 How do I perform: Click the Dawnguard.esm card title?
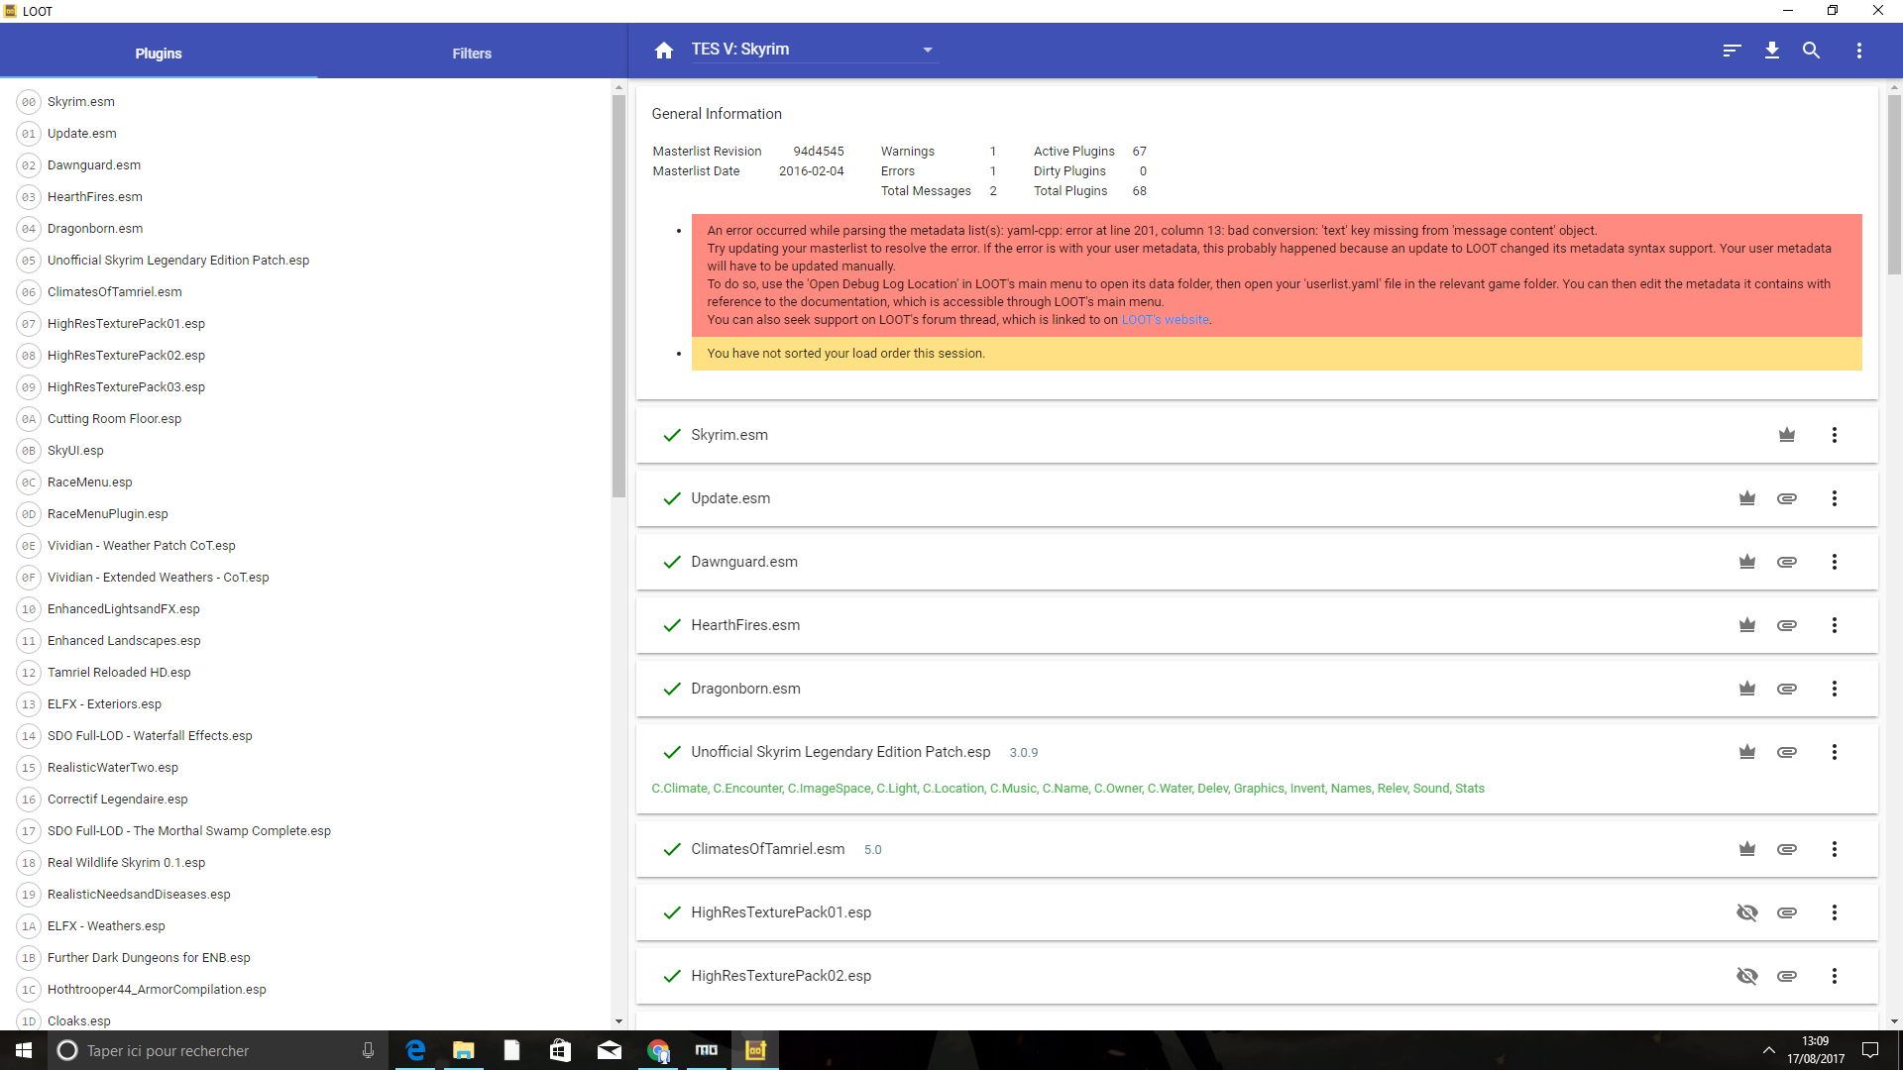click(x=744, y=562)
